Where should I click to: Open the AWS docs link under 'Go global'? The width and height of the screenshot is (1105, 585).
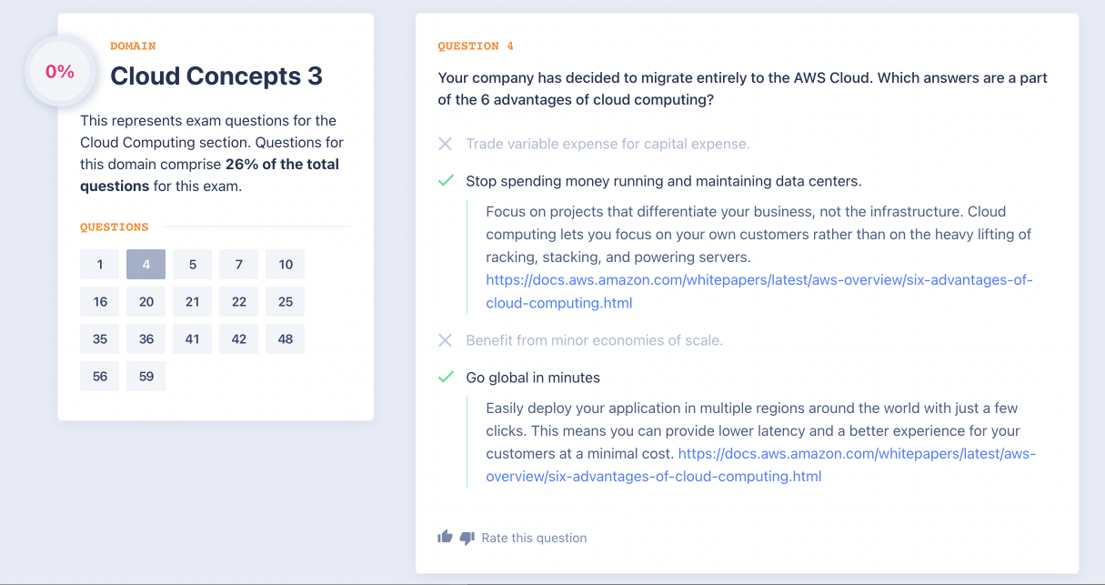tap(856, 453)
